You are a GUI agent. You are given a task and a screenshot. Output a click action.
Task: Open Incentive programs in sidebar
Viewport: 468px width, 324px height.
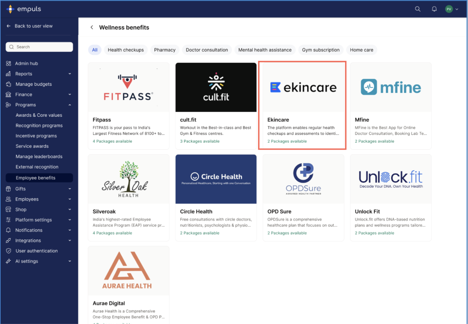36,136
